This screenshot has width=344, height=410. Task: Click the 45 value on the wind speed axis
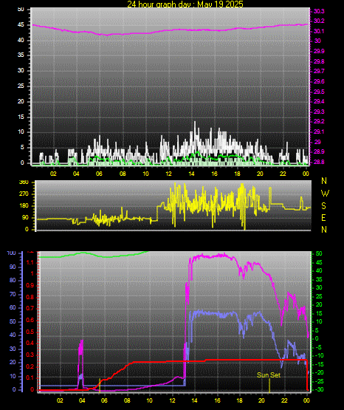coord(21,25)
